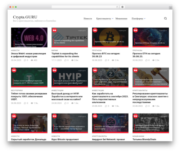Click quote badge on Peter Brandt thumbnail

click(x=54, y=116)
